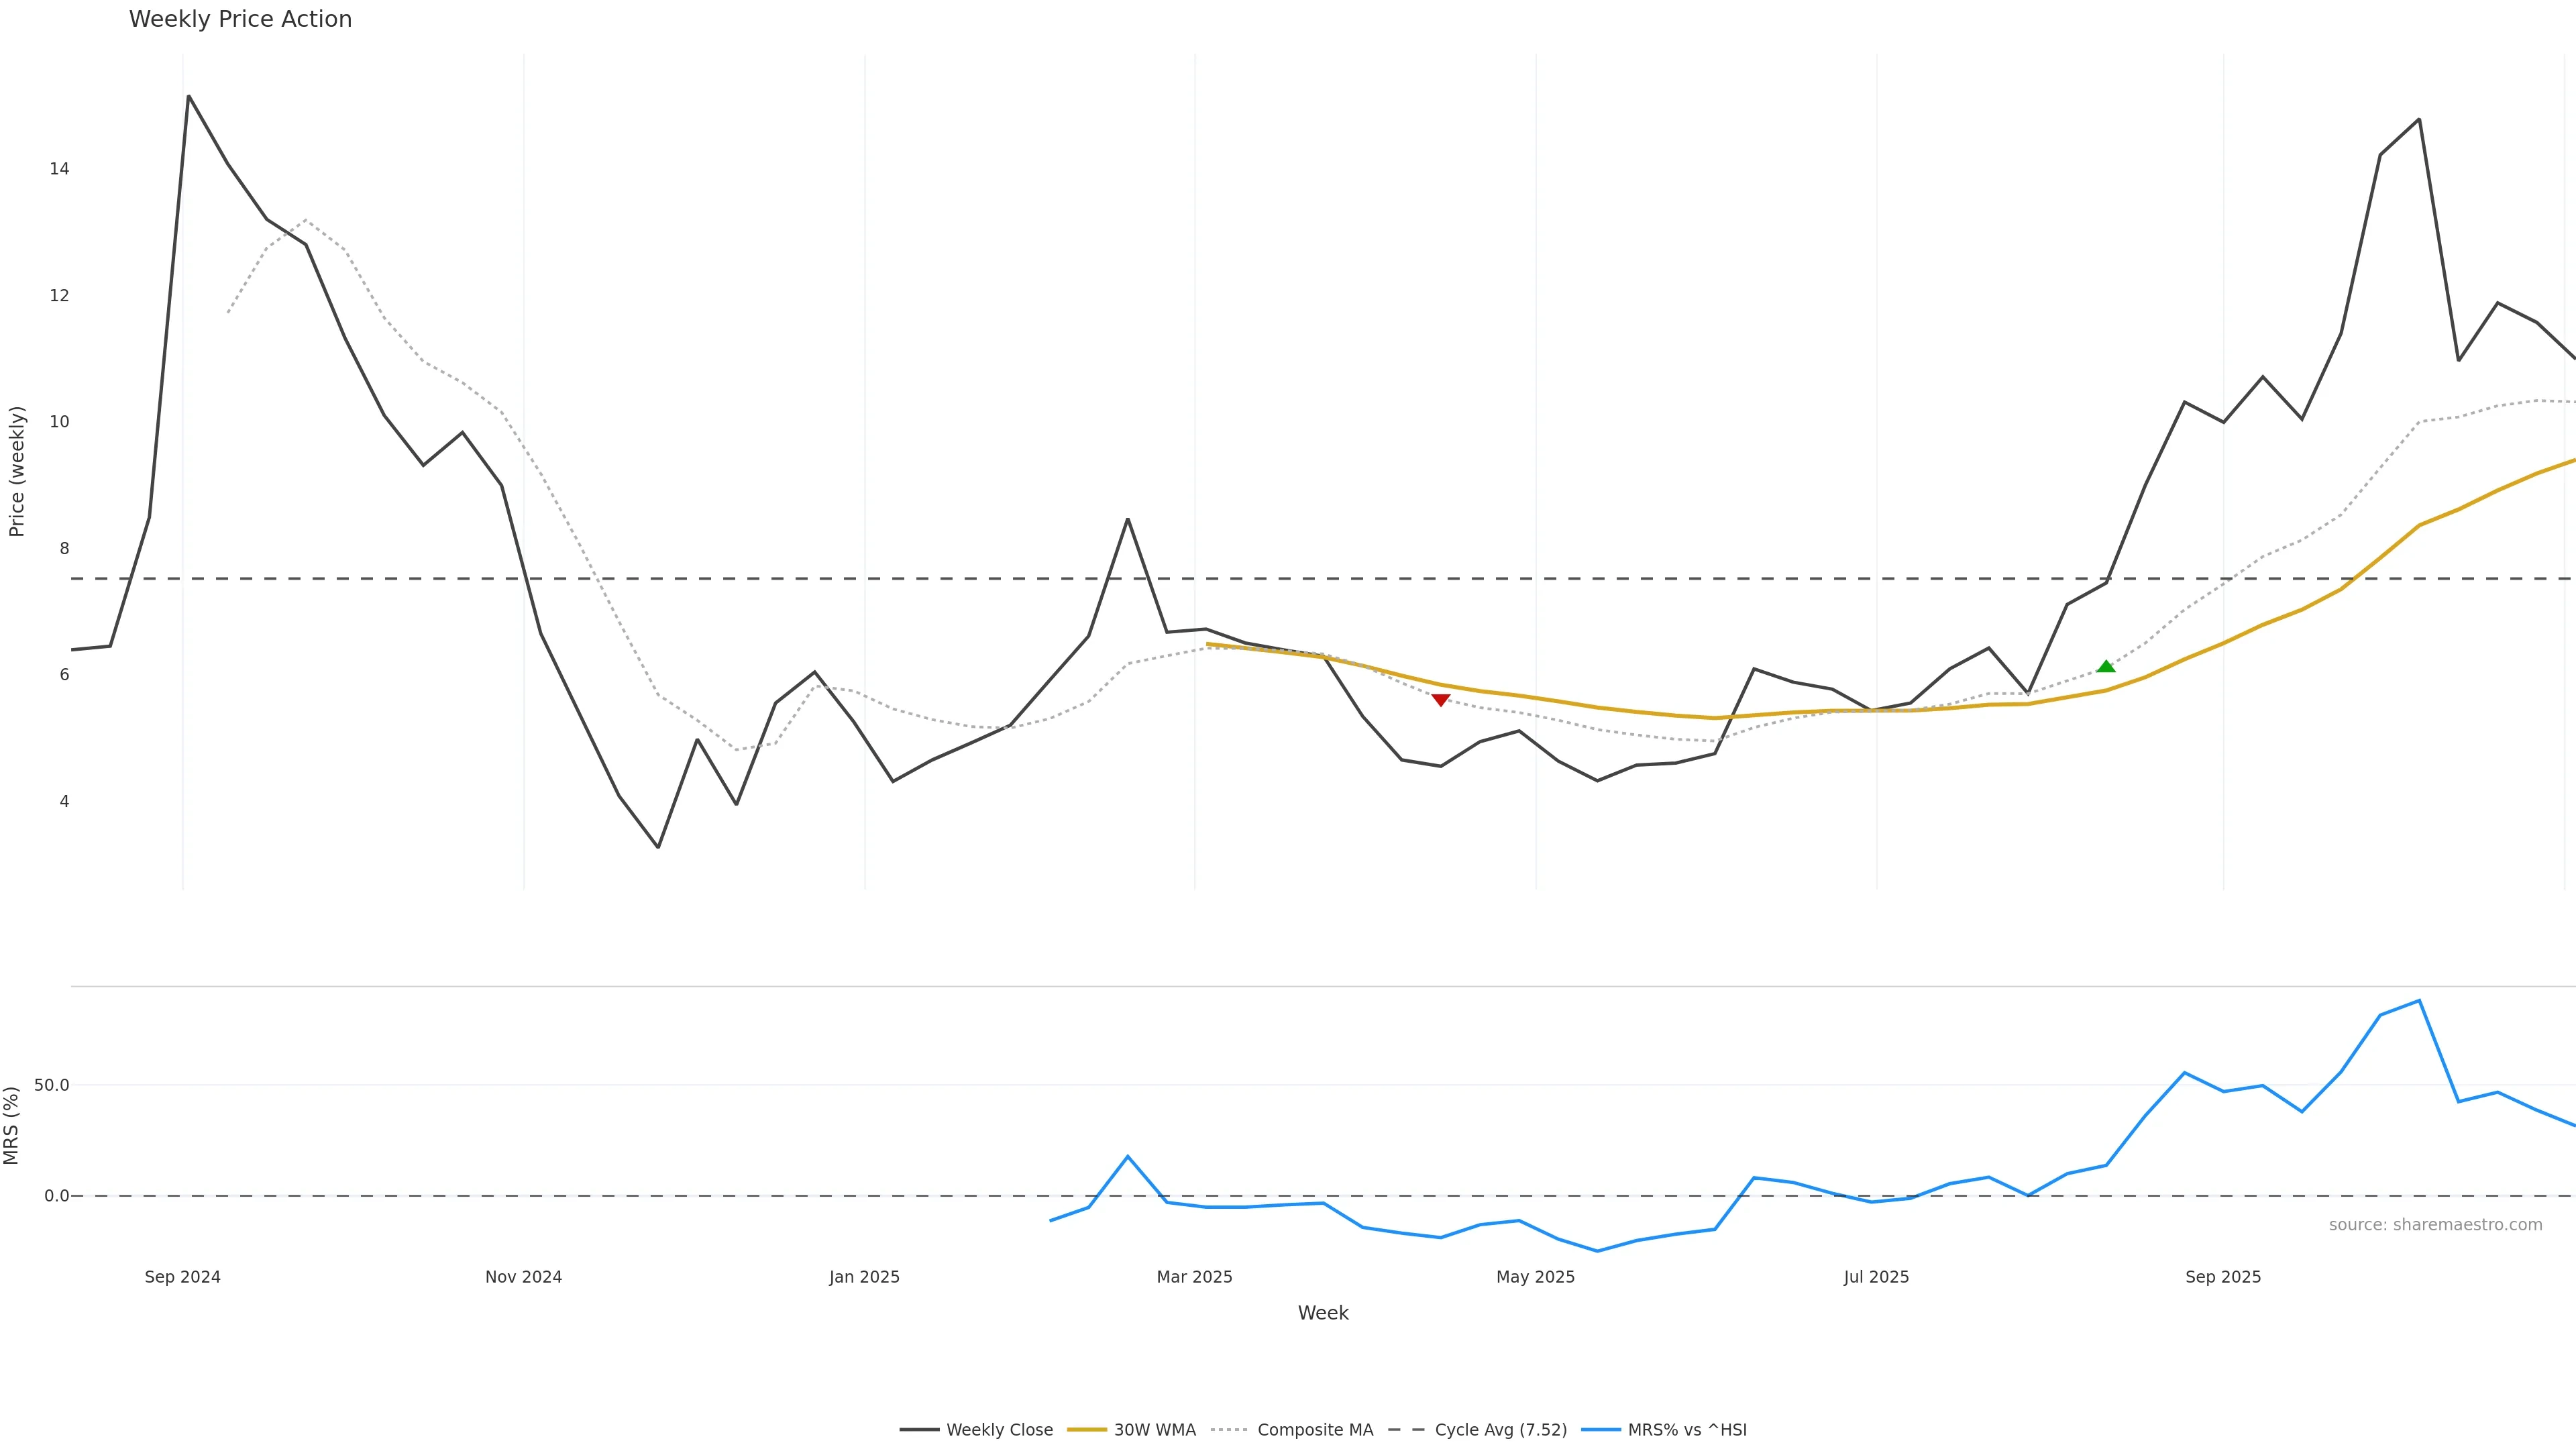Click the red down-triangle signal marker
The width and height of the screenshot is (2576, 1449).
coord(1440,700)
